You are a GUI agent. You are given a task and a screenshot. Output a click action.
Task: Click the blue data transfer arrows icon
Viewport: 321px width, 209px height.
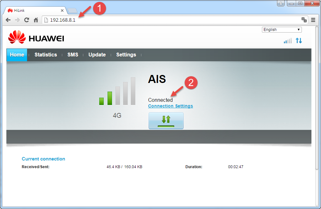pyautogui.click(x=299, y=41)
